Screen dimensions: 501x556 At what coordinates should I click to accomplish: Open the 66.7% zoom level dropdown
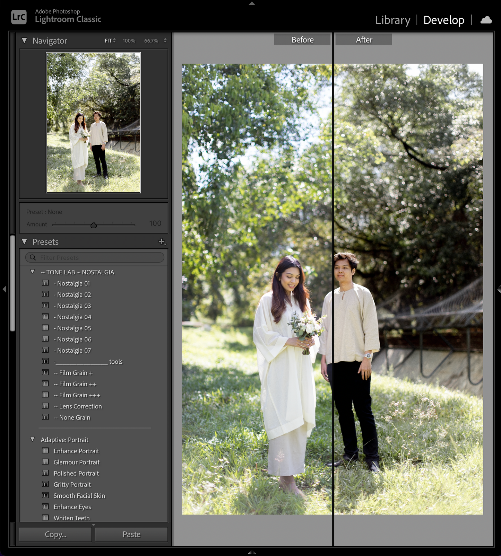165,41
